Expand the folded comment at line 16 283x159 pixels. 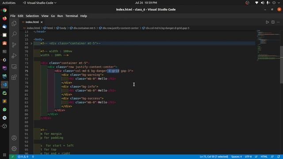coord(31,43)
